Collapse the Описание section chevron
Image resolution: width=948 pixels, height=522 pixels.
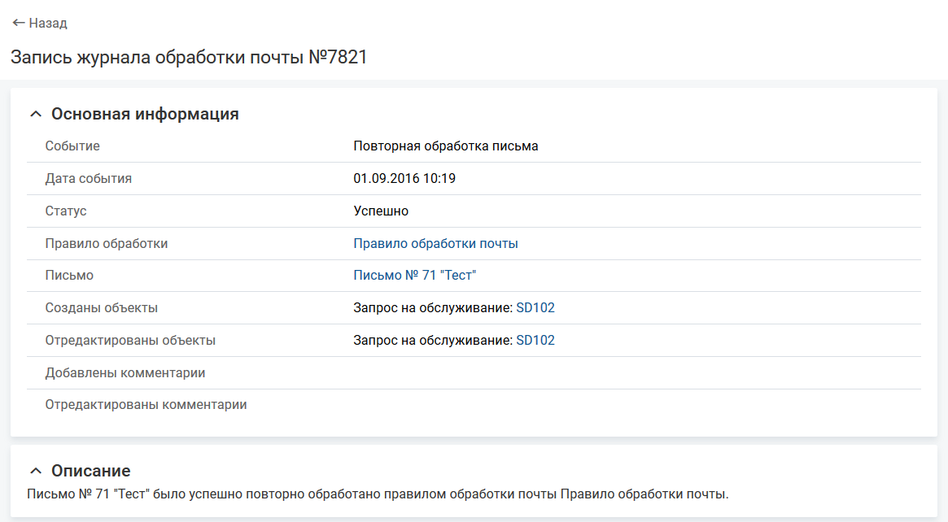35,471
